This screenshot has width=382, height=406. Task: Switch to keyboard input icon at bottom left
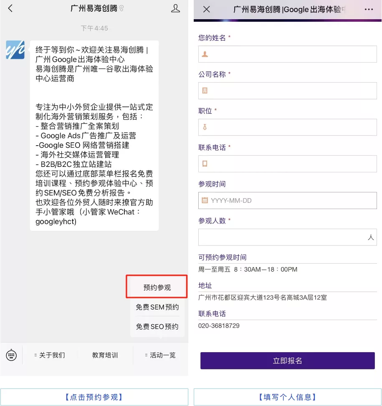click(11, 355)
